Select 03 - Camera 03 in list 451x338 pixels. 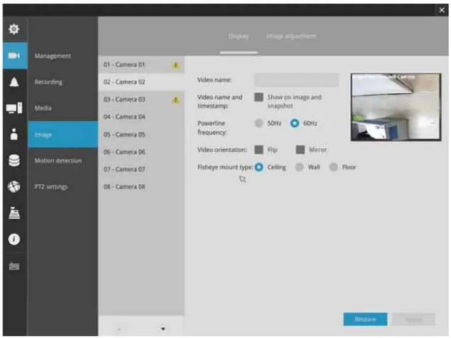coord(141,99)
